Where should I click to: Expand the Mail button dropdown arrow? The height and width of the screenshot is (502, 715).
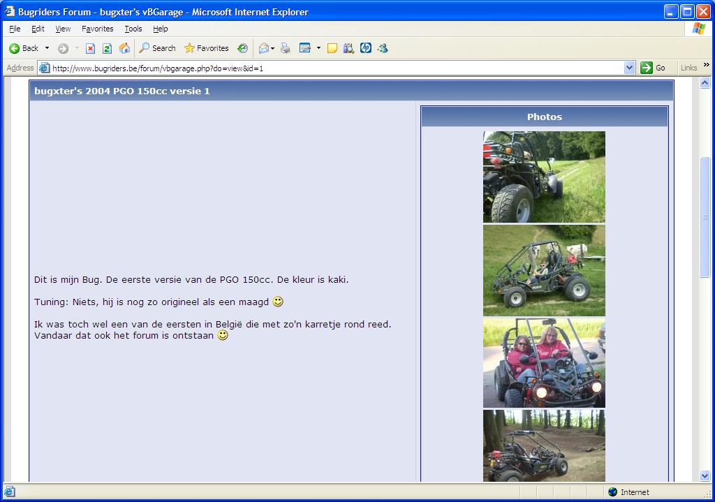tap(272, 48)
